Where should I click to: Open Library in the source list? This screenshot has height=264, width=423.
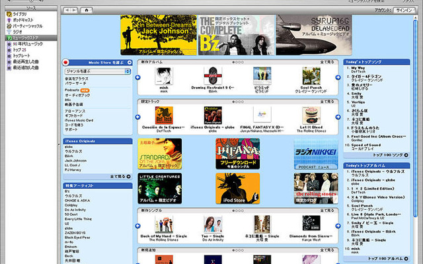pyautogui.click(x=20, y=14)
